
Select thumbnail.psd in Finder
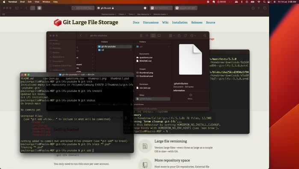tap(145, 76)
